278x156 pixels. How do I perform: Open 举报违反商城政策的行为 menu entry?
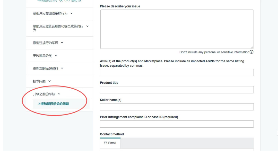(x=50, y=13)
